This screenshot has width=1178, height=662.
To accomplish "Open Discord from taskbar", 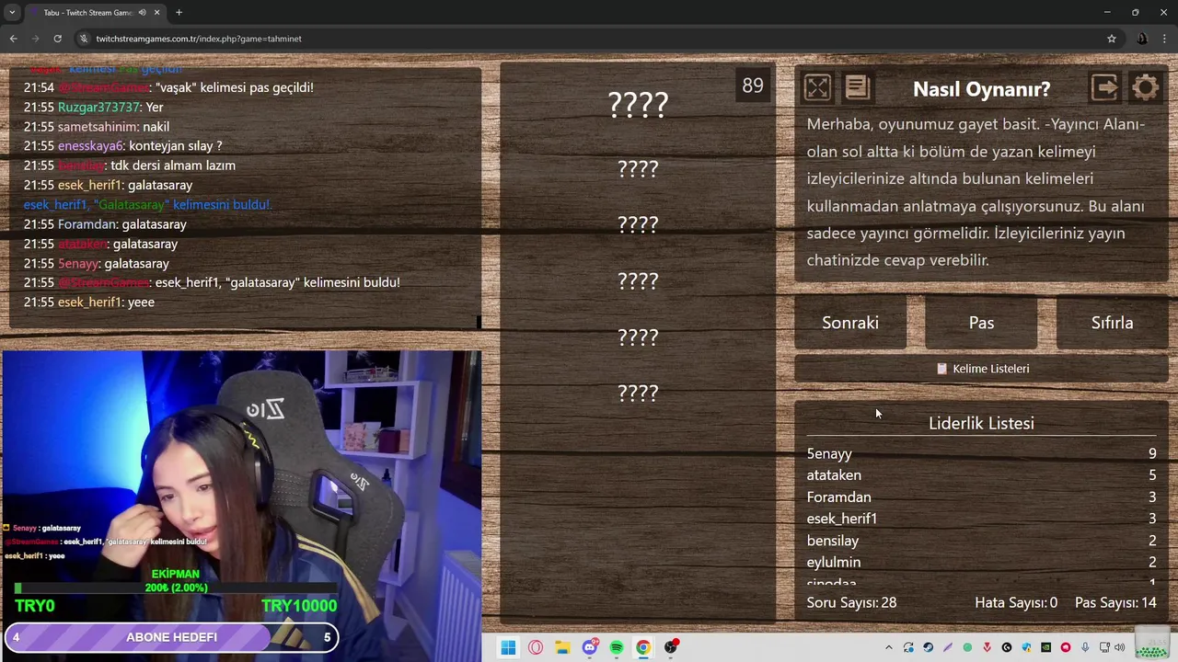I will pyautogui.click(x=590, y=647).
